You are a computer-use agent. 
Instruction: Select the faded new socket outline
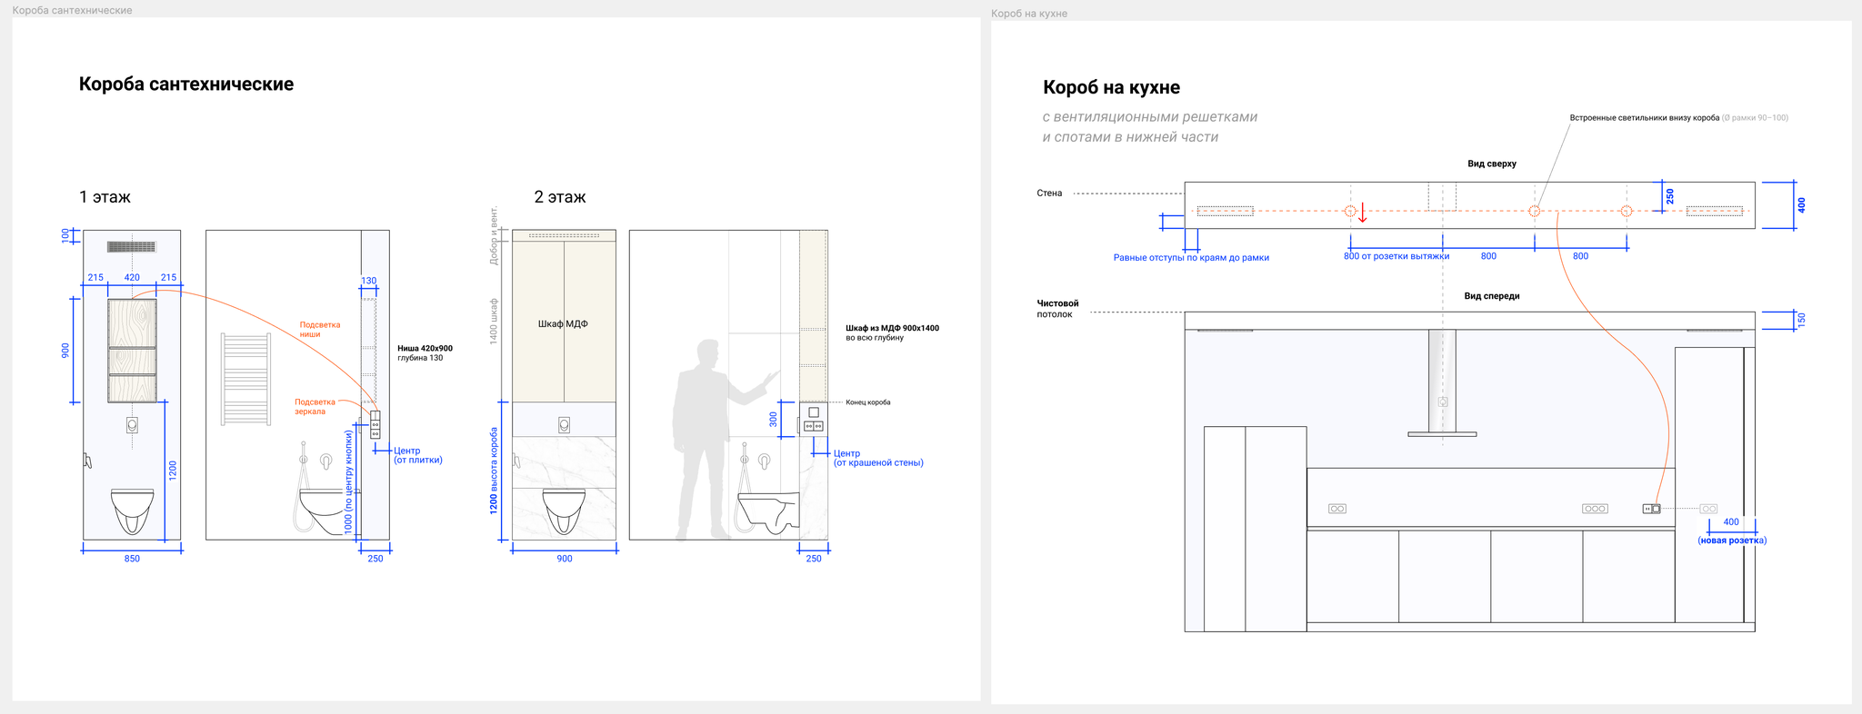pyautogui.click(x=1708, y=509)
